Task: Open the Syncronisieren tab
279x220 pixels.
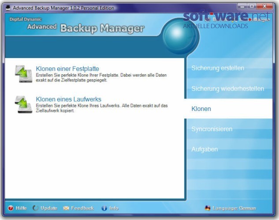Action: [229, 129]
